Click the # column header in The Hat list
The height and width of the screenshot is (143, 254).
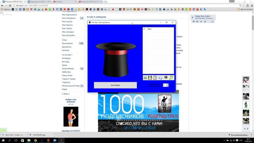[144, 29]
